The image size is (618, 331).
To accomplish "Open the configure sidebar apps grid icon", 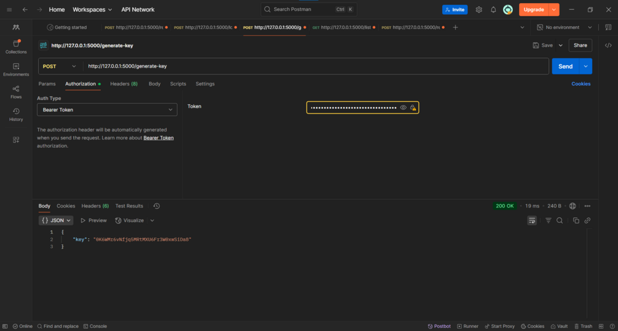I will 16,140.
